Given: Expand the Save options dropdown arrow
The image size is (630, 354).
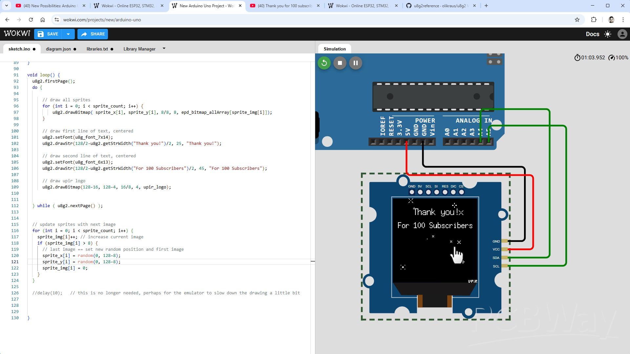Looking at the screenshot, I should pos(68,34).
